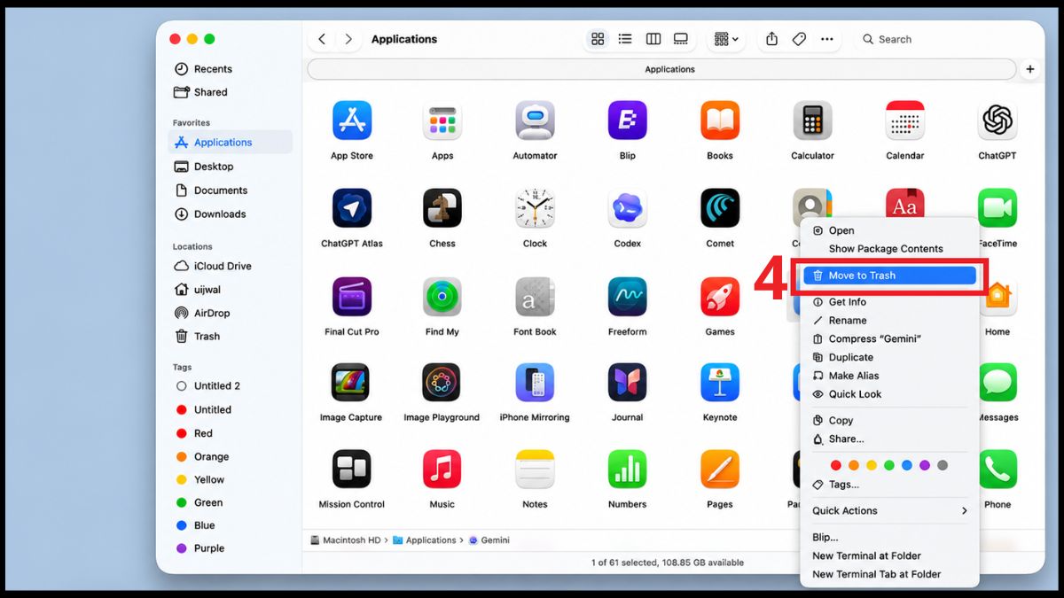This screenshot has height=598, width=1064.
Task: Click the Calendar app icon
Action: click(904, 120)
